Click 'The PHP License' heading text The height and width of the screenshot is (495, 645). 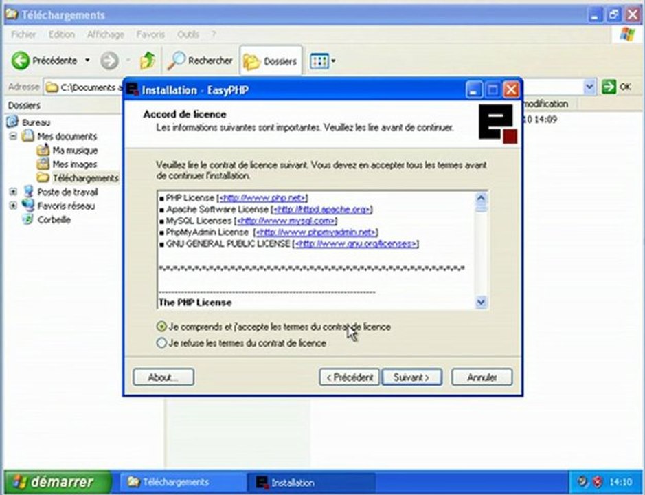195,302
